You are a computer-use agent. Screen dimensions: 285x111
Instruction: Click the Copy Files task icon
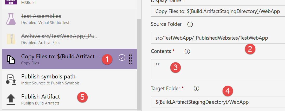[11, 59]
